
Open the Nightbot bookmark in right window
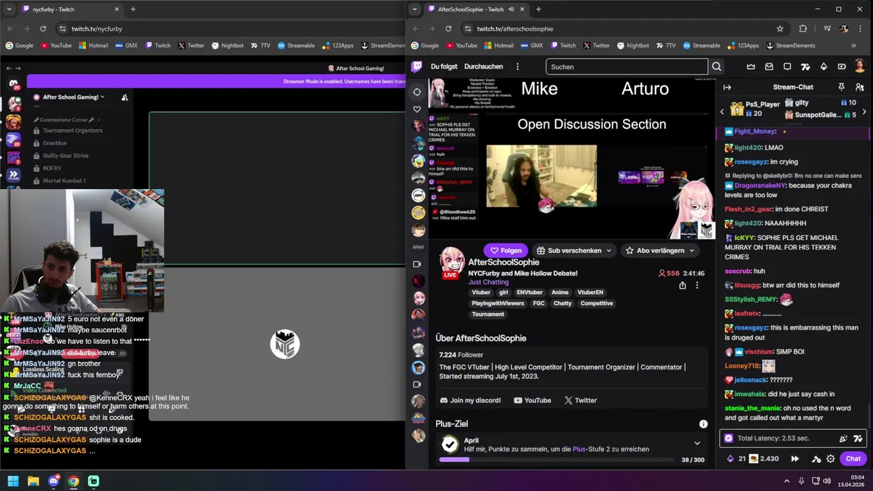click(x=632, y=46)
